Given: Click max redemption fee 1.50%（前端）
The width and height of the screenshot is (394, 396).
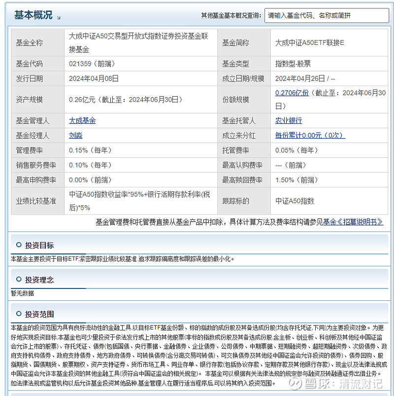Looking at the screenshot, I should tap(296, 180).
